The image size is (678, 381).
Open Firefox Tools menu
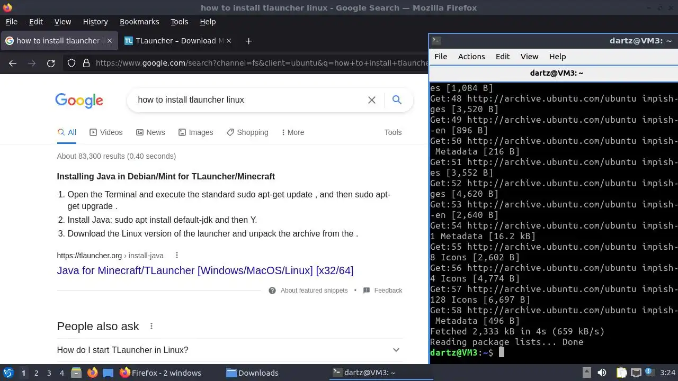tap(179, 22)
